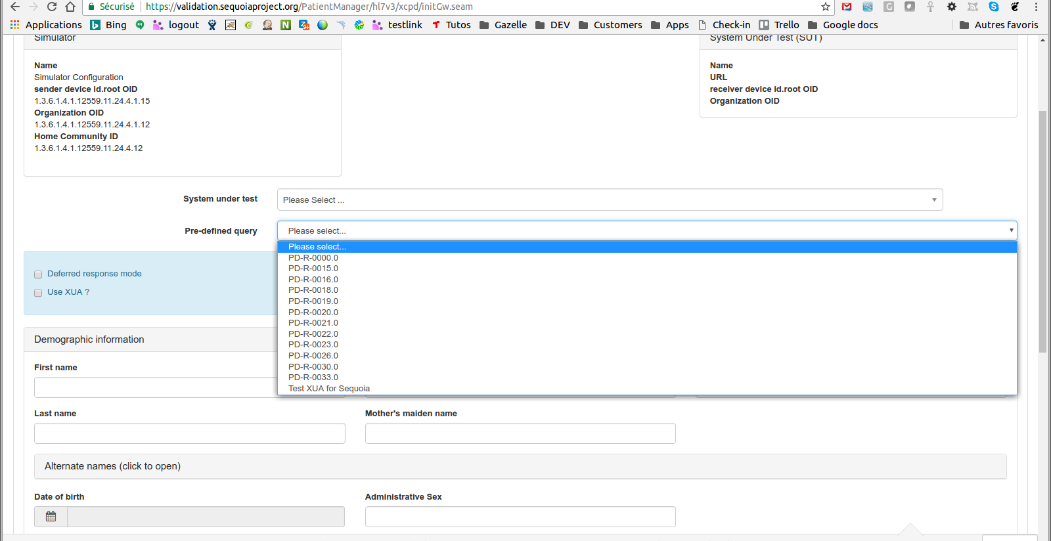Click the page vertical scrollbar thumb

(x=1042, y=231)
